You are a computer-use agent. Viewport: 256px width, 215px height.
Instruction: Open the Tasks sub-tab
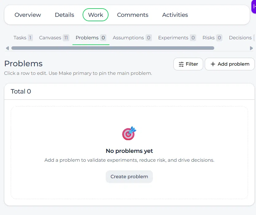coord(23,38)
